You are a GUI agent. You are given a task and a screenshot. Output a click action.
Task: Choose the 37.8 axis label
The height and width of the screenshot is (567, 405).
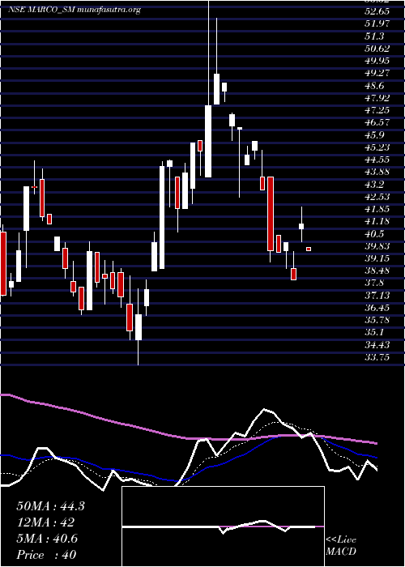(374, 283)
